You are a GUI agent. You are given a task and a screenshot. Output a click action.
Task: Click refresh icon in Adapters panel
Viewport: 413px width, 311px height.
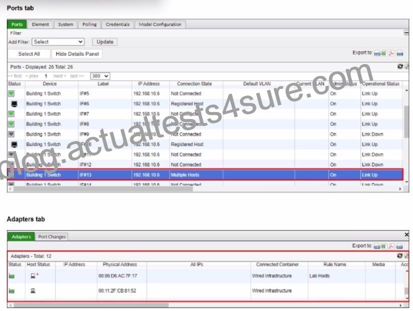399,255
